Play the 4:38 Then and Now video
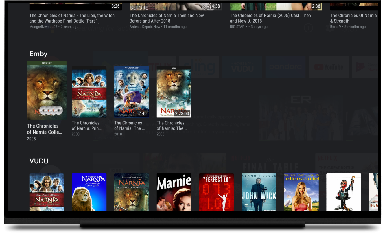 [x=176, y=7]
